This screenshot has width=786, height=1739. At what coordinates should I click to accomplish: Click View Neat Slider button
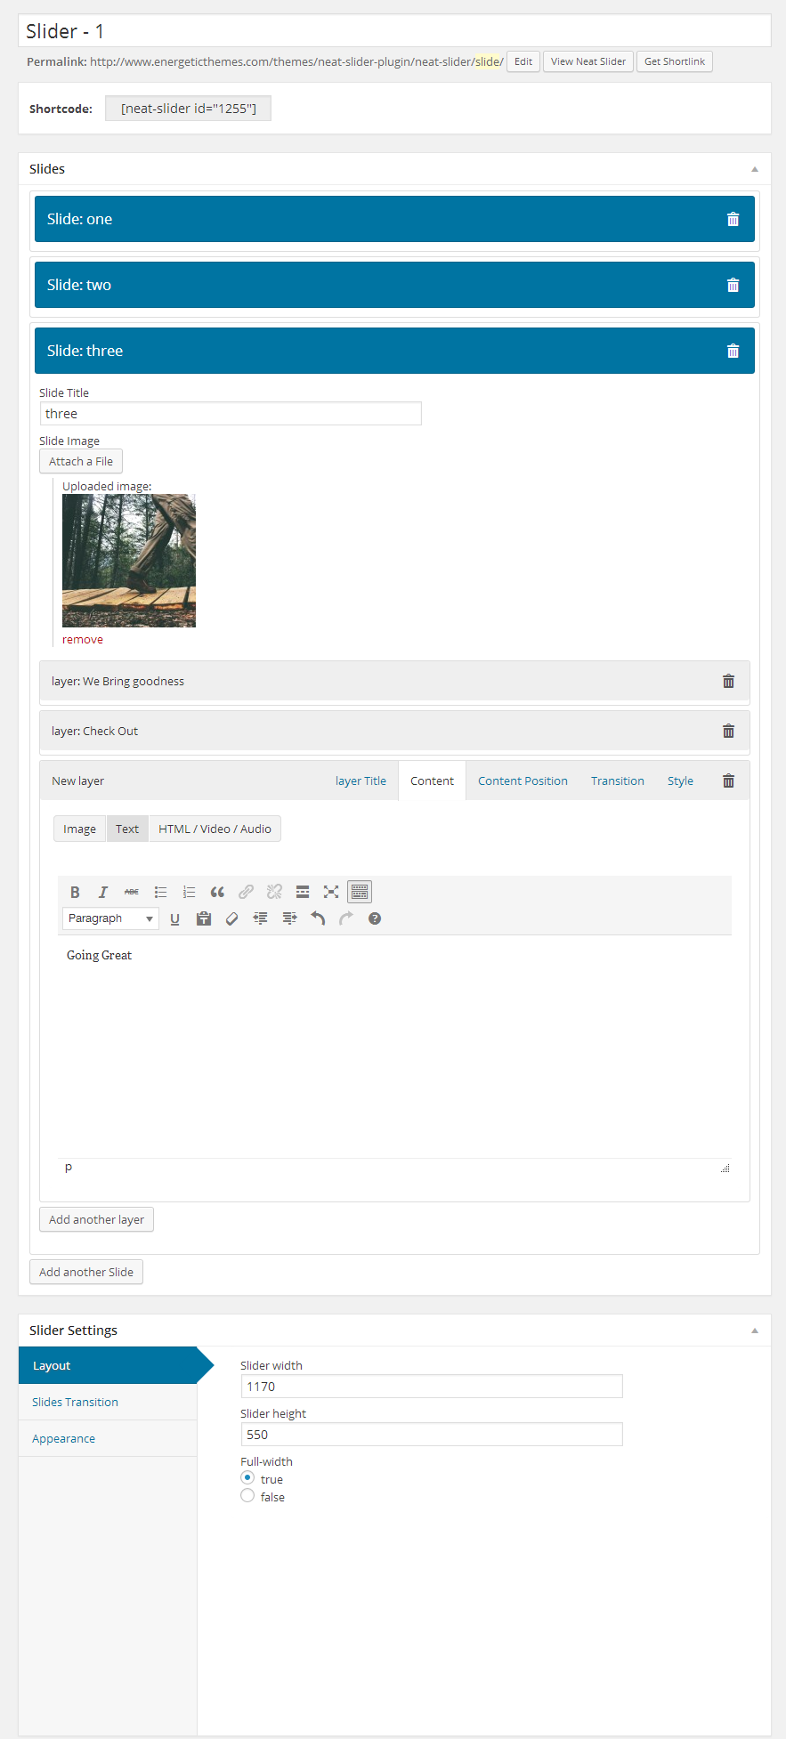pyautogui.click(x=588, y=61)
